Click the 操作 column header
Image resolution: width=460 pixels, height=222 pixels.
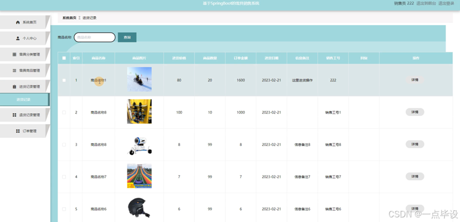tap(416, 58)
